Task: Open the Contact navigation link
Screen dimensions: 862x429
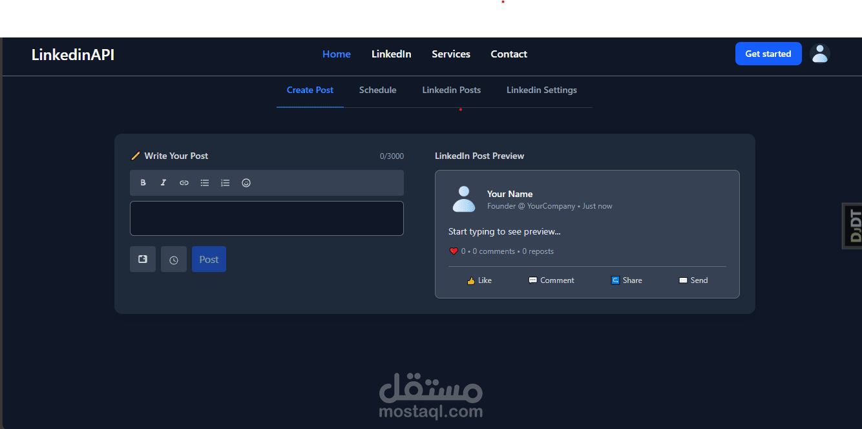Action: (x=509, y=54)
